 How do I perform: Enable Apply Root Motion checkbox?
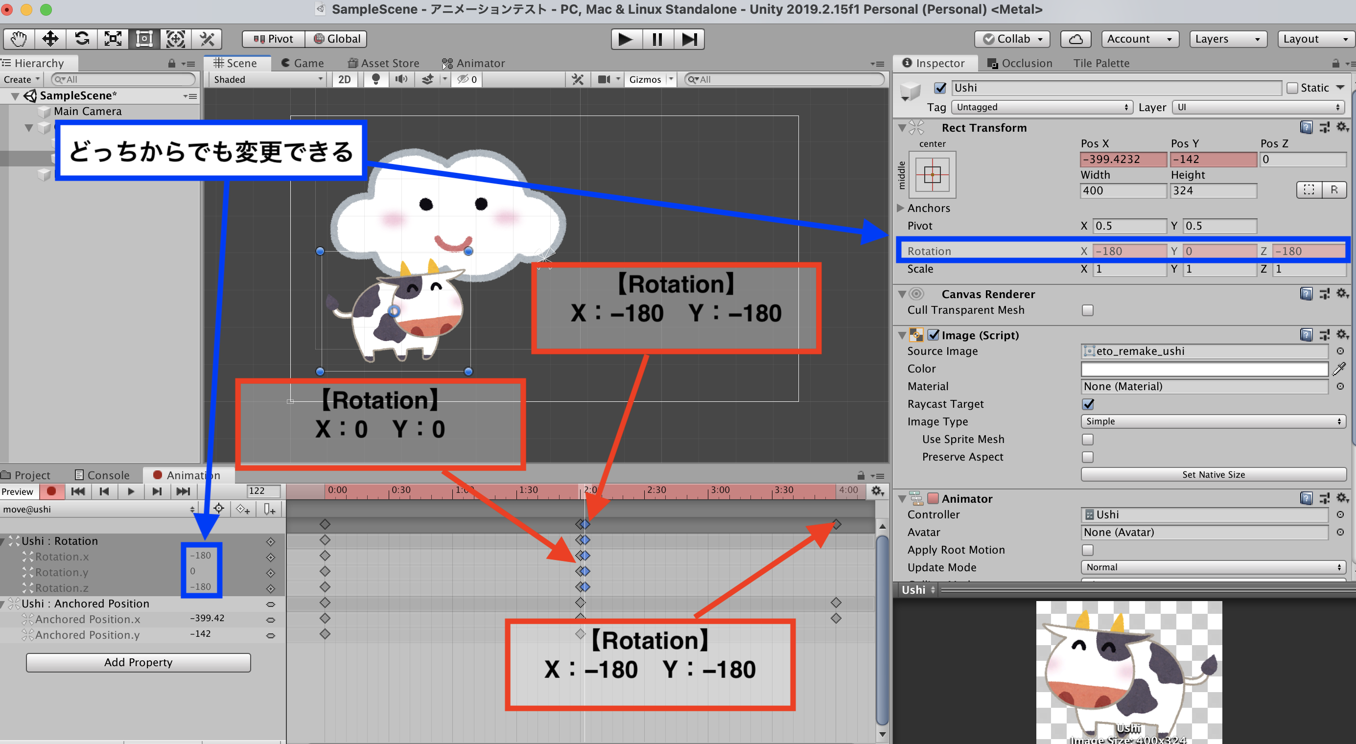[x=1088, y=550]
